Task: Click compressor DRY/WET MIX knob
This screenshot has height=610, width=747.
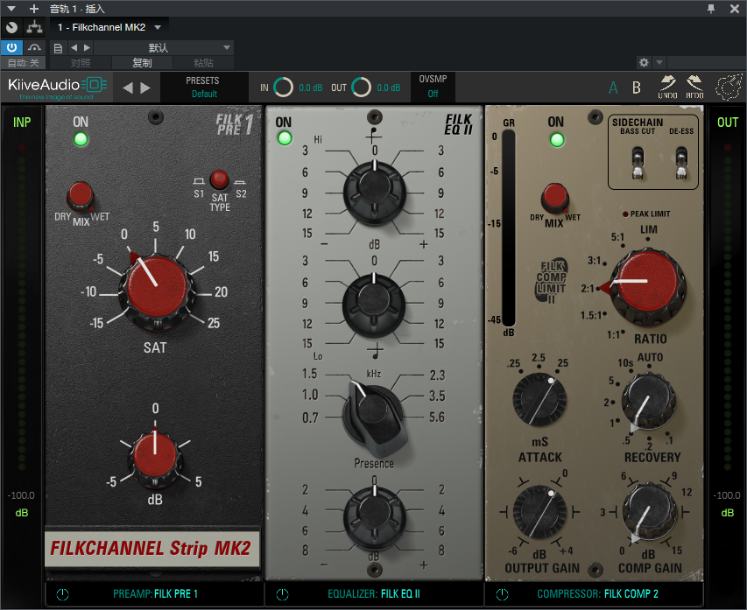Action: (555, 198)
